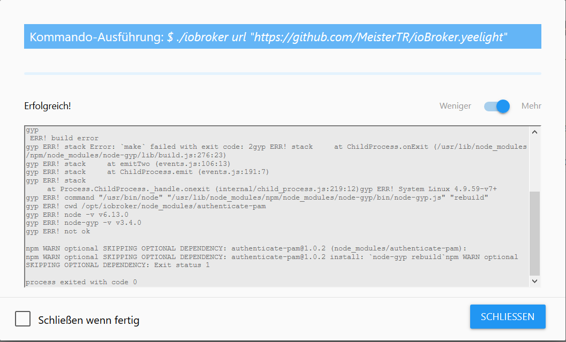Click the horizontal progress bar
The image size is (566, 342).
pyautogui.click(x=283, y=74)
